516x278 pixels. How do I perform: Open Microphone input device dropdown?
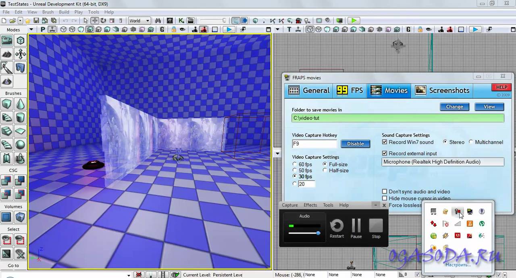click(443, 162)
